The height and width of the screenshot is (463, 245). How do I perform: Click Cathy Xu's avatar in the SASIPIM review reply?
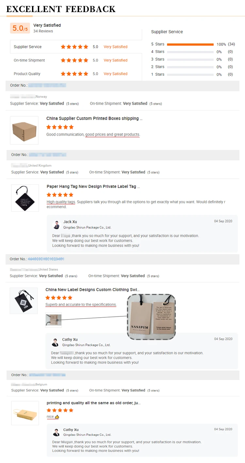coord(55,342)
